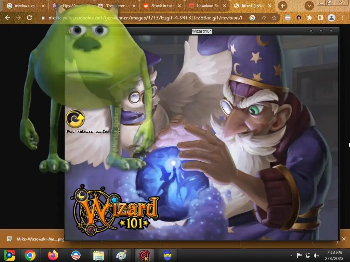Open the Chrome profile avatar
This screenshot has width=350, height=262.
click(332, 18)
